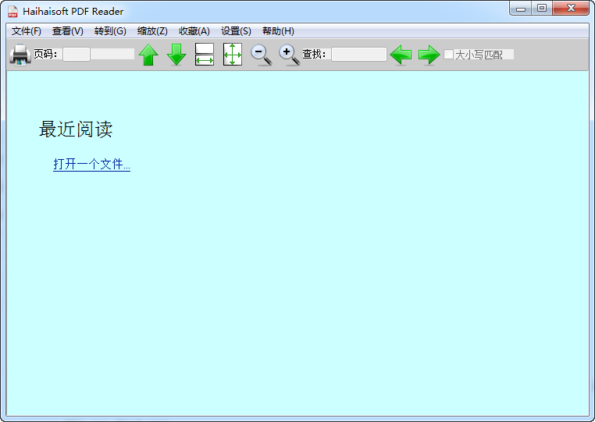Click the printer icon in toolbar
The width and height of the screenshot is (595, 422).
(x=20, y=55)
